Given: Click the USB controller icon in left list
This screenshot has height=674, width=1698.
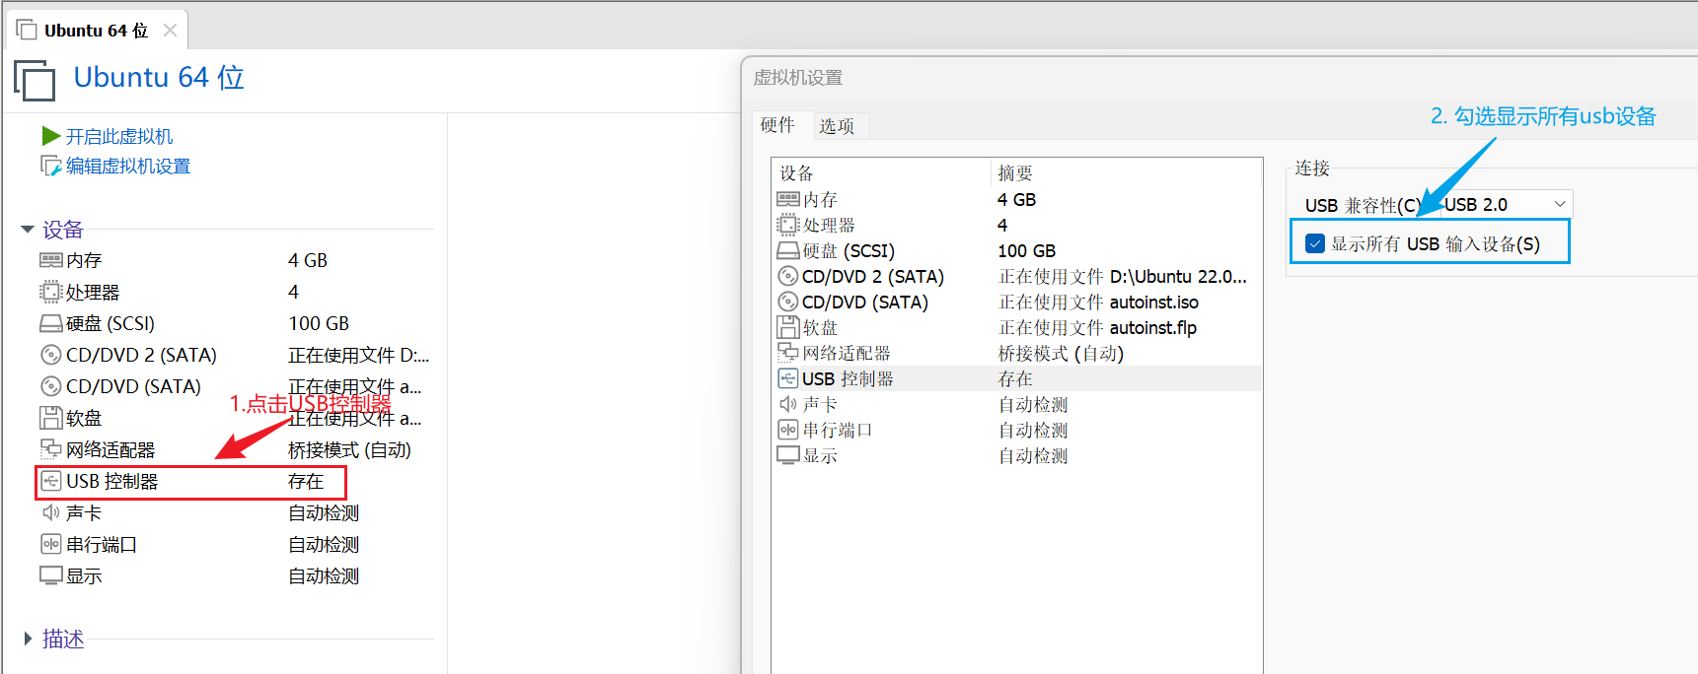Looking at the screenshot, I should coord(51,481).
